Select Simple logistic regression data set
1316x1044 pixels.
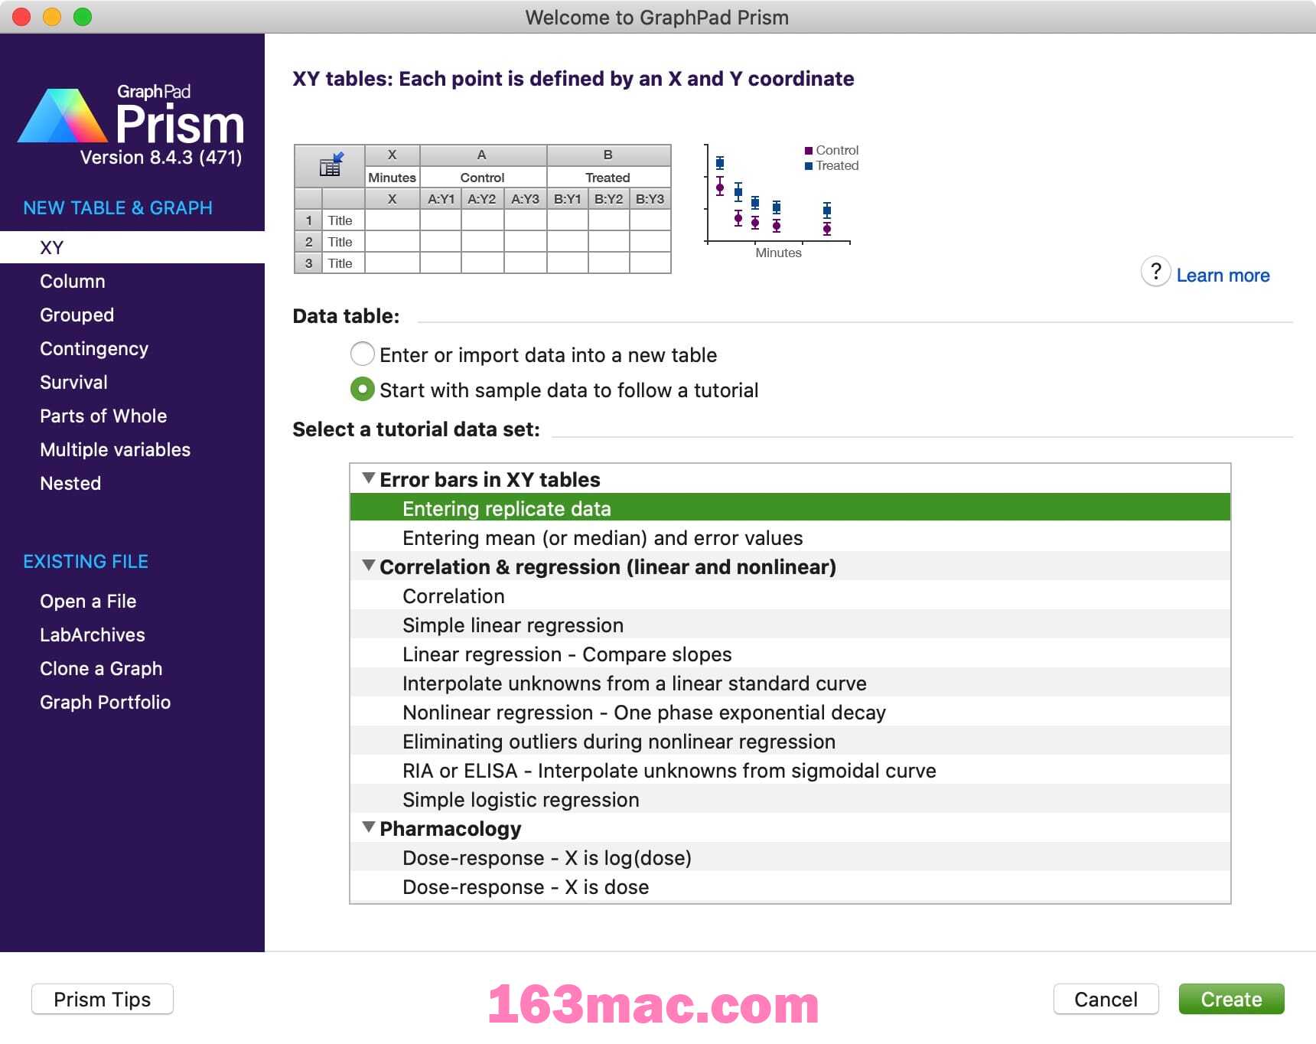point(790,799)
